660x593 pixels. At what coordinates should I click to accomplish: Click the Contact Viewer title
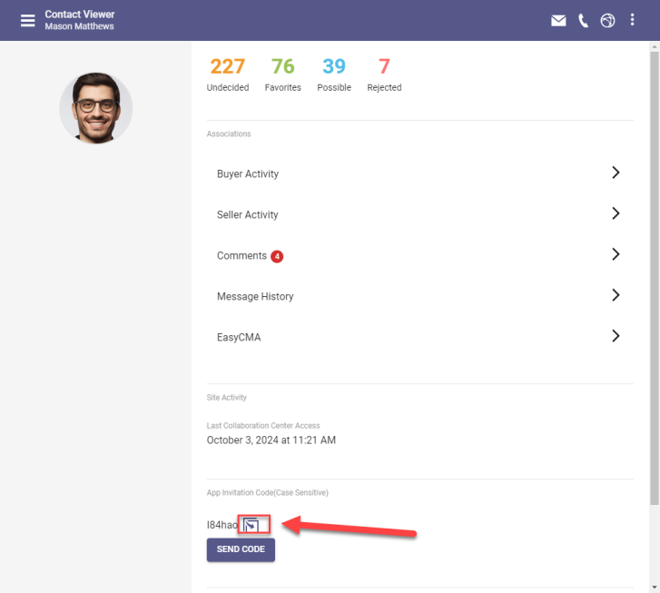pos(80,15)
